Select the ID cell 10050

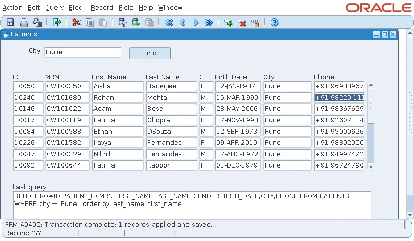(x=28, y=86)
